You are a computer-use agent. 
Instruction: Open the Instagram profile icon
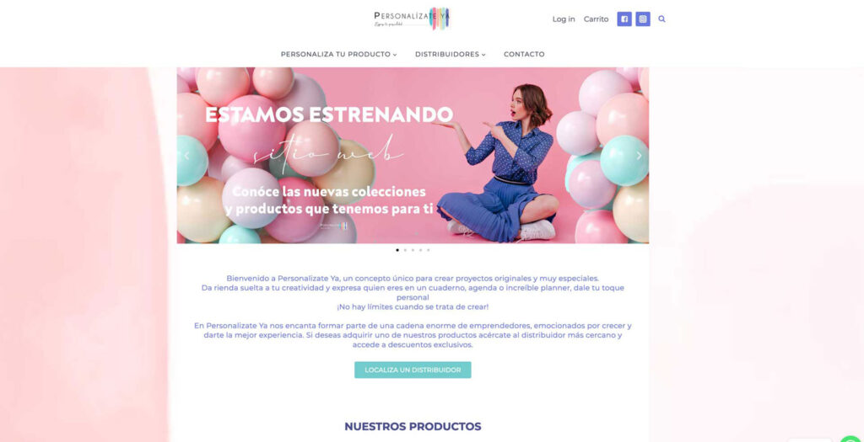[x=642, y=19]
